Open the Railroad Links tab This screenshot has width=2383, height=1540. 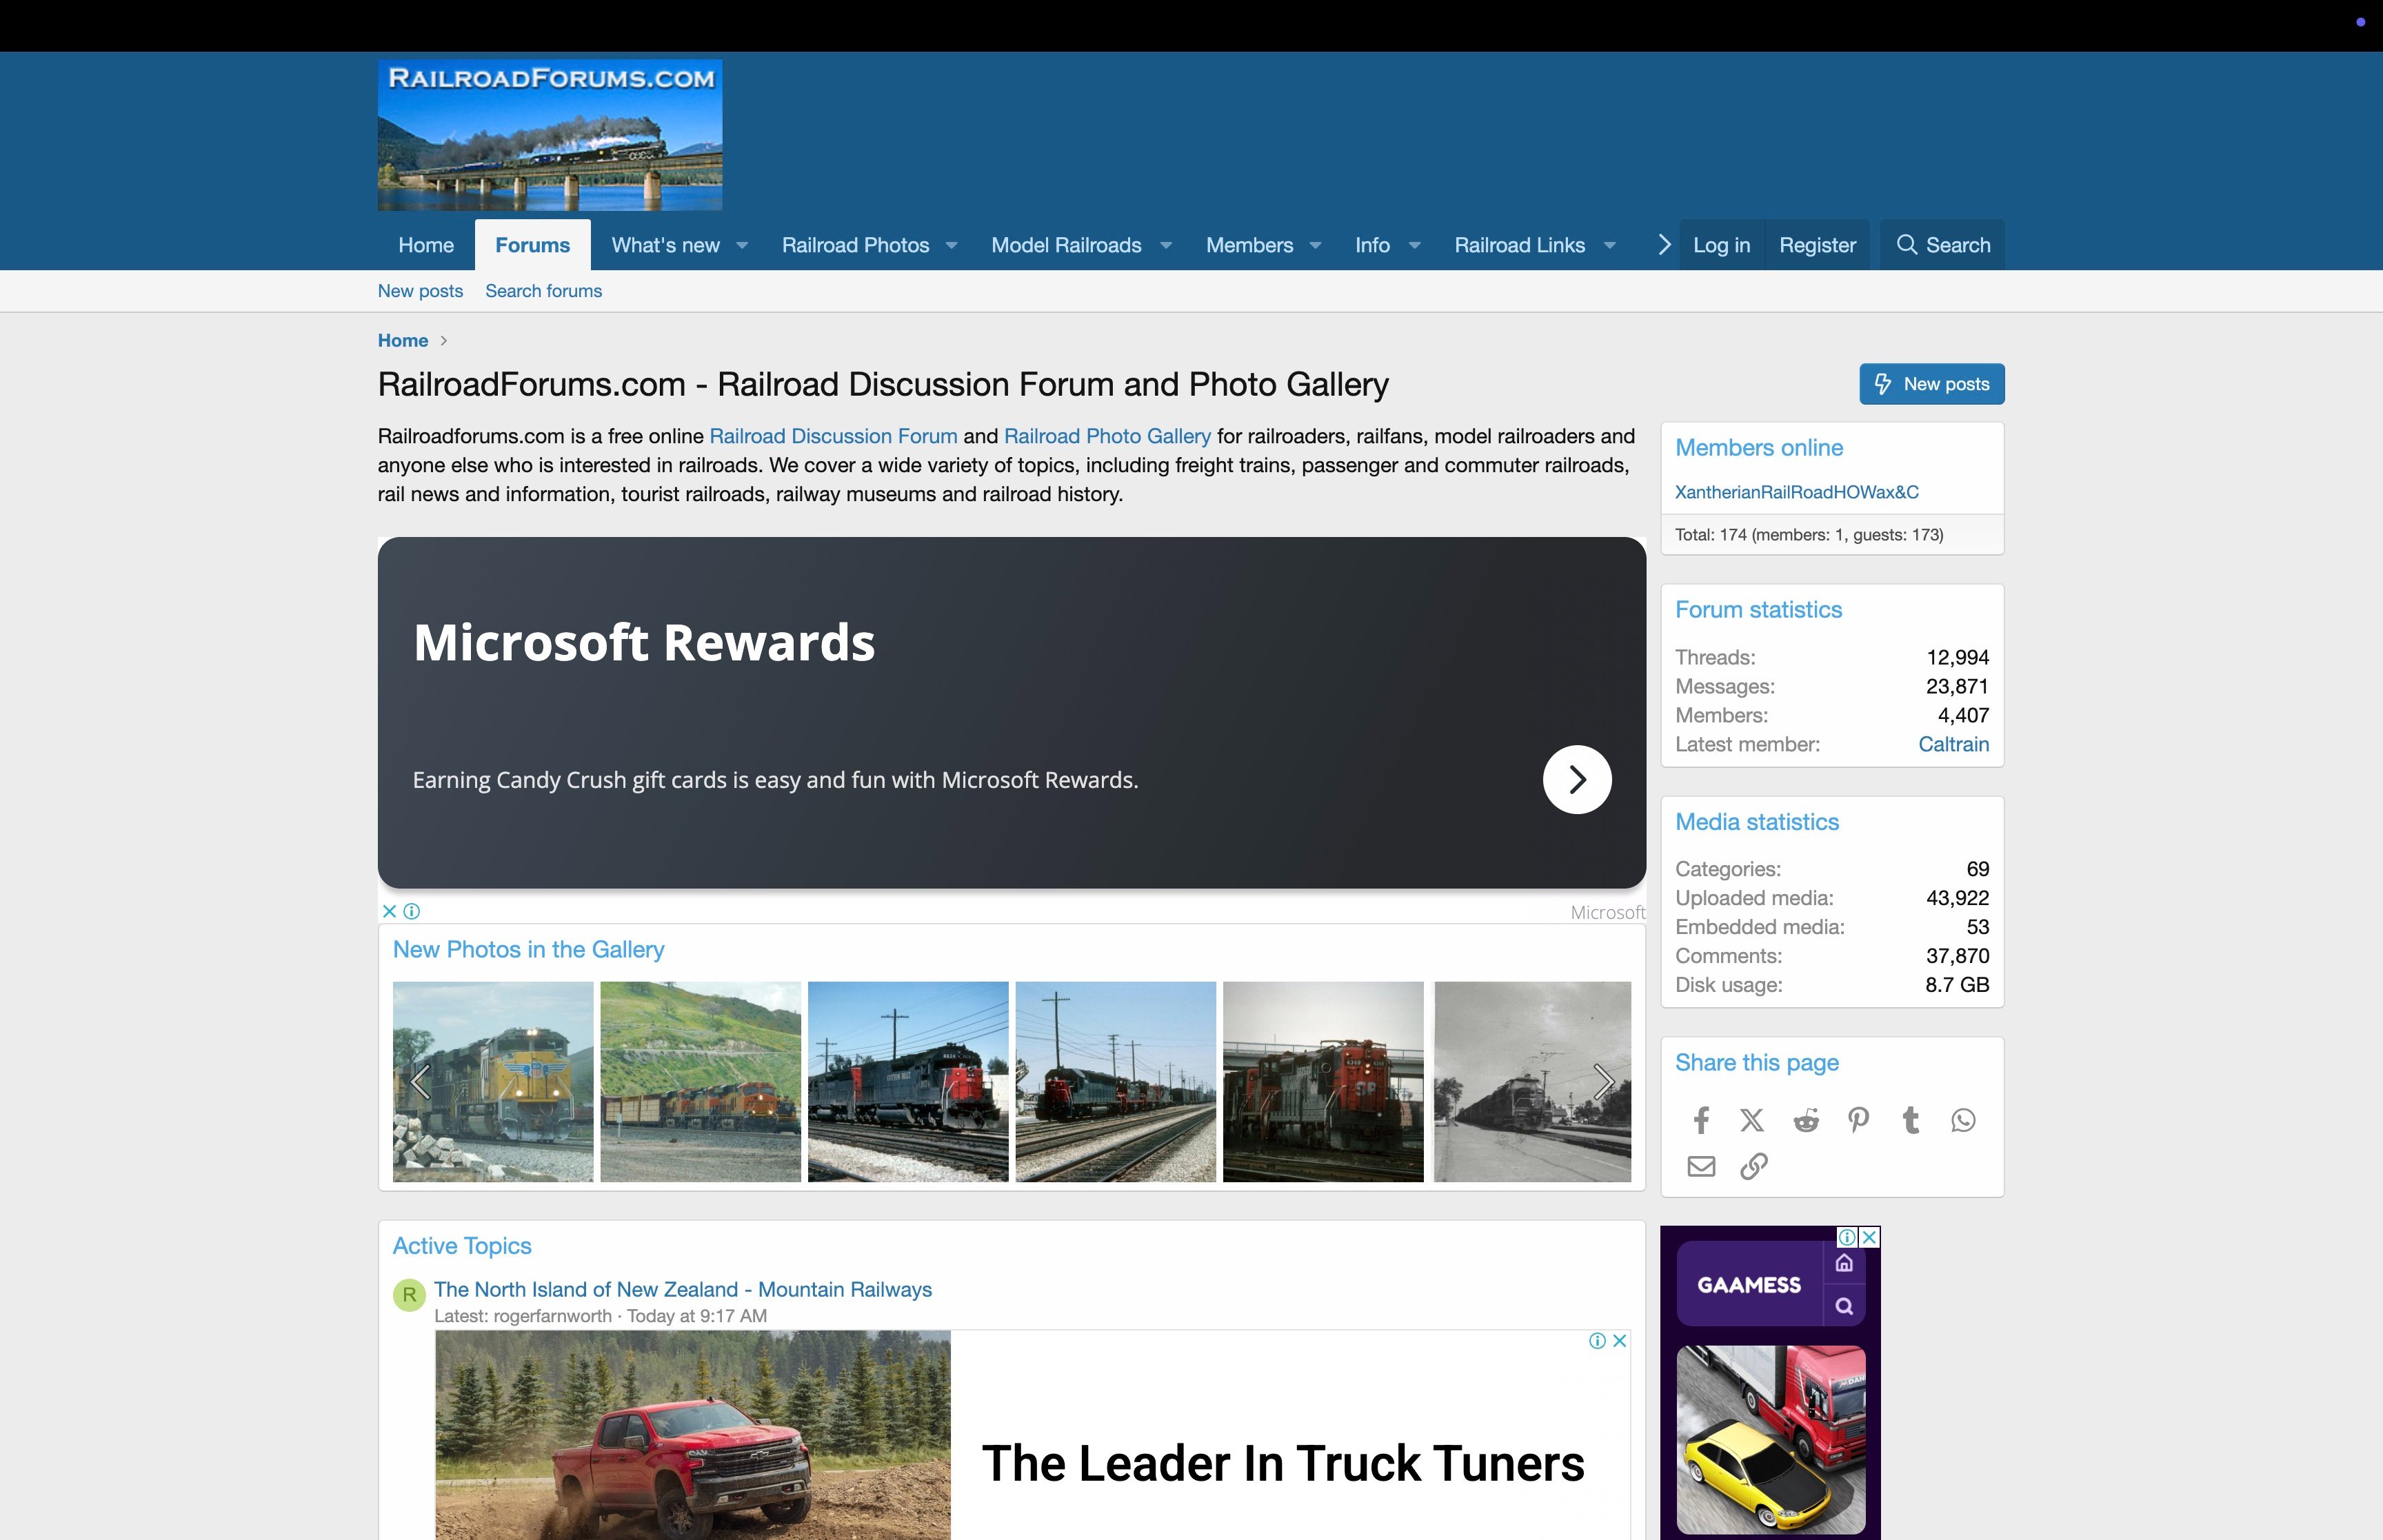[1520, 245]
